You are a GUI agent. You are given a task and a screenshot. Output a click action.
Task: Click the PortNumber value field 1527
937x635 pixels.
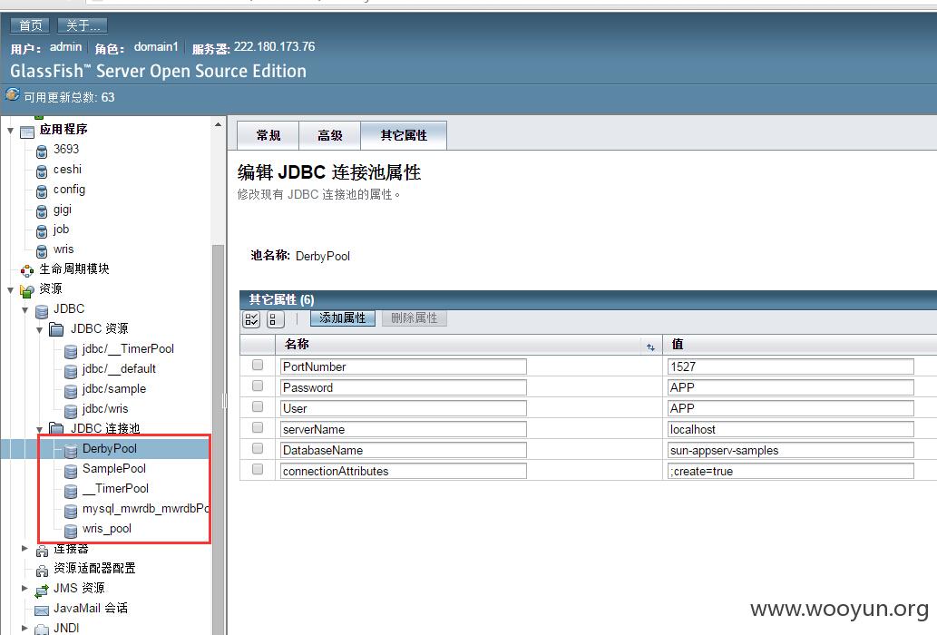click(x=791, y=366)
